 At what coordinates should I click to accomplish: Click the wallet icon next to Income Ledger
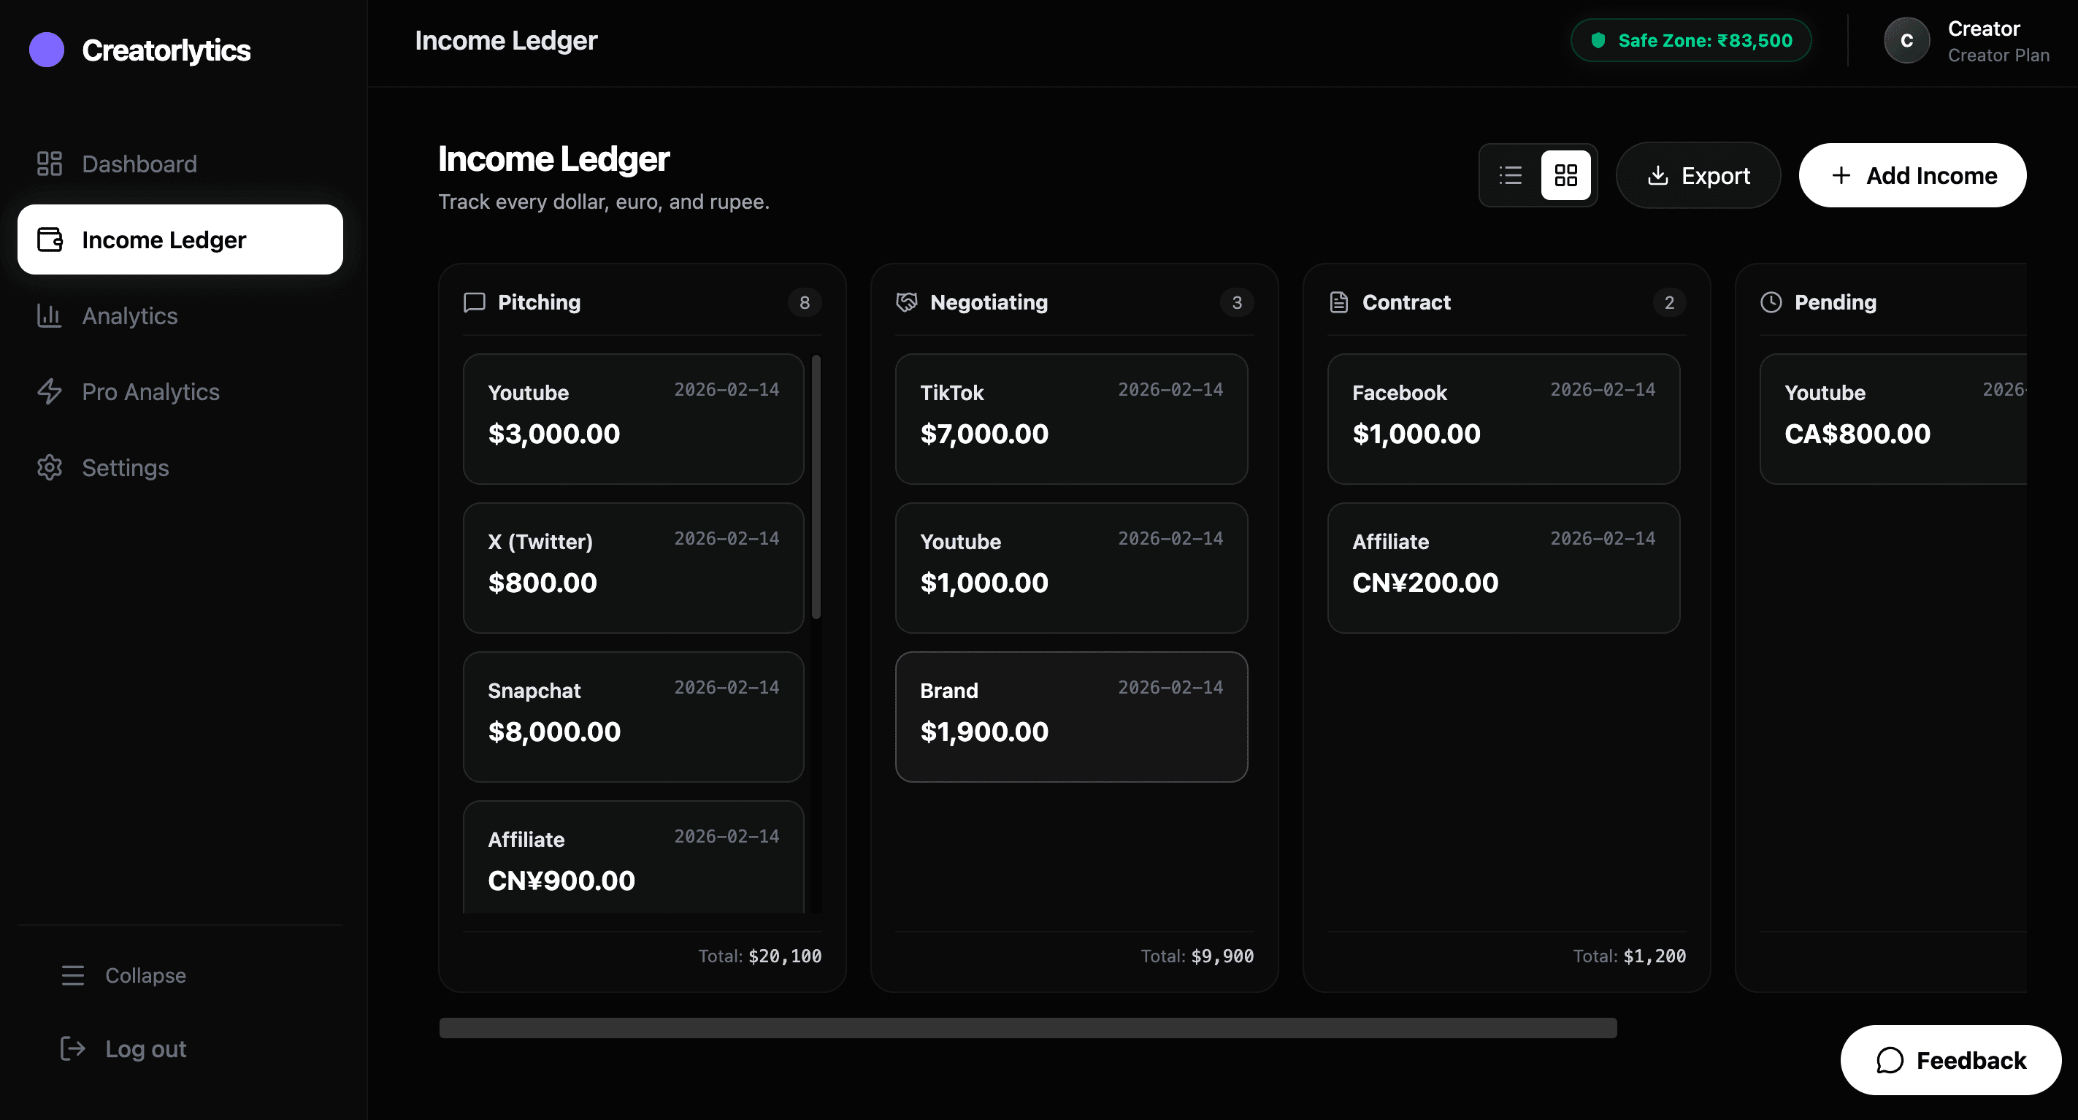click(x=49, y=239)
